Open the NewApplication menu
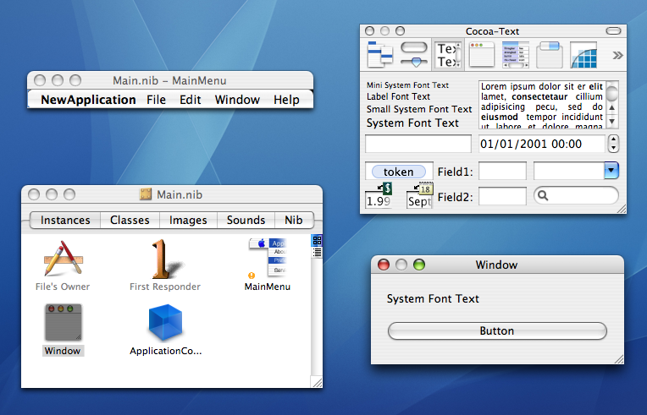This screenshot has height=415, width=647. coord(88,100)
